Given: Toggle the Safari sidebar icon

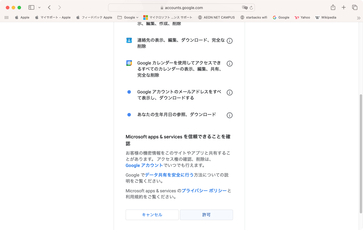Looking at the screenshot, I should tap(32, 8).
